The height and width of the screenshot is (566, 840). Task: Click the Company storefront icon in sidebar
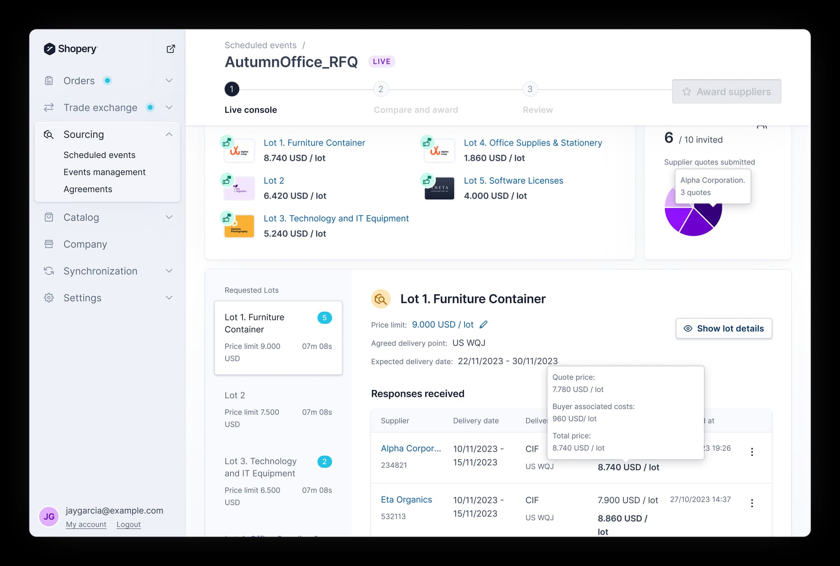[49, 244]
